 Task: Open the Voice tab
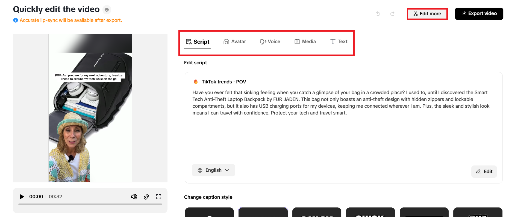click(x=270, y=41)
